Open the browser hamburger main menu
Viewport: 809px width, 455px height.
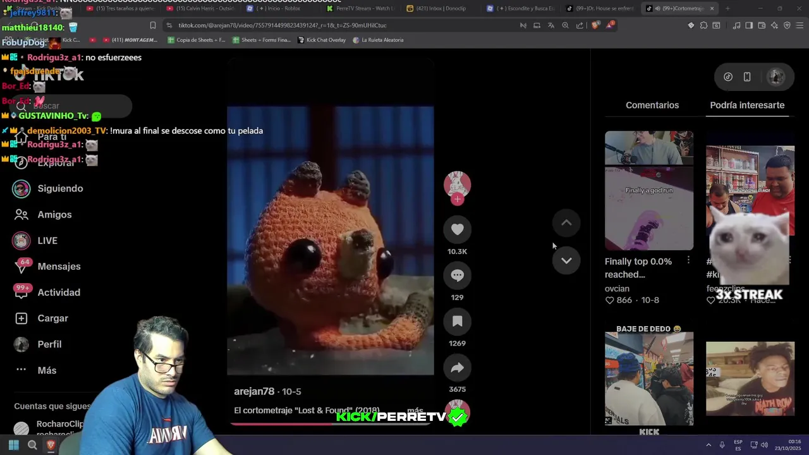click(x=800, y=25)
